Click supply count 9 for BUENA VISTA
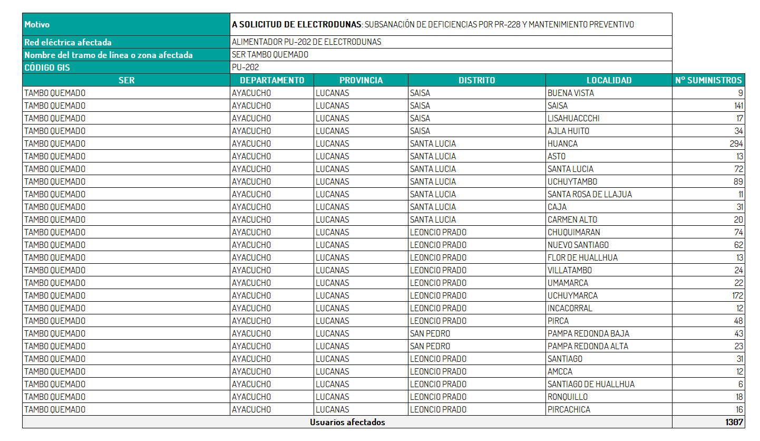 (x=709, y=93)
